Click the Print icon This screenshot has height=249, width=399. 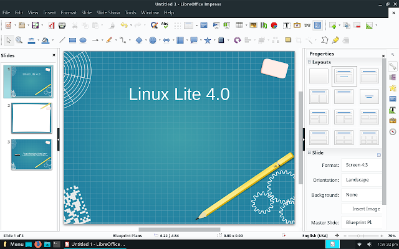(x=62, y=25)
